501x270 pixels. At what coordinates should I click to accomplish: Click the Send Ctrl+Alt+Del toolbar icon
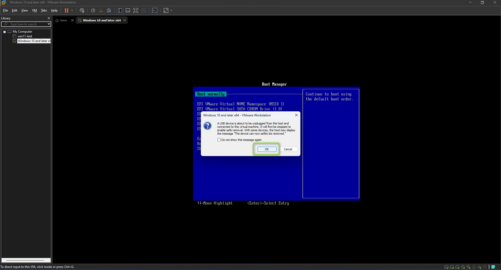pos(82,10)
